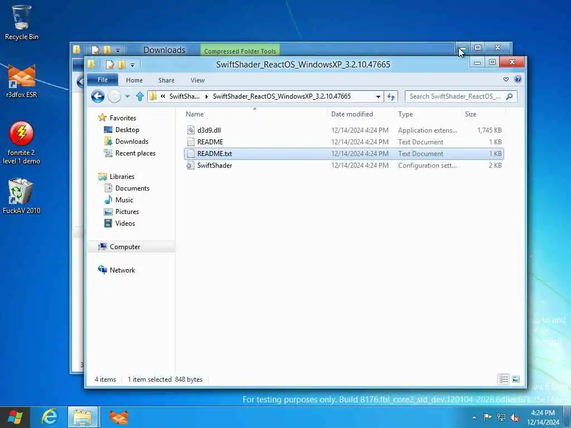Click the muted volume tray icon
Viewport: 571px width, 428px height.
click(x=515, y=417)
